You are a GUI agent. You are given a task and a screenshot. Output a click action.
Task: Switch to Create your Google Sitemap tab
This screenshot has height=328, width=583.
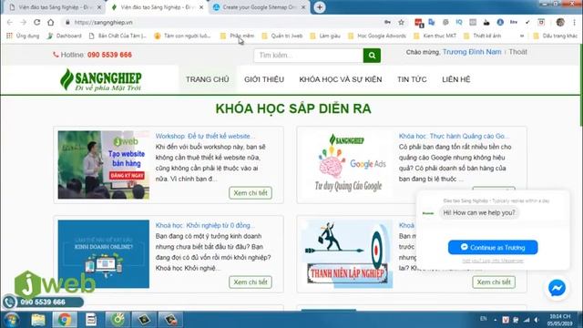click(260, 7)
